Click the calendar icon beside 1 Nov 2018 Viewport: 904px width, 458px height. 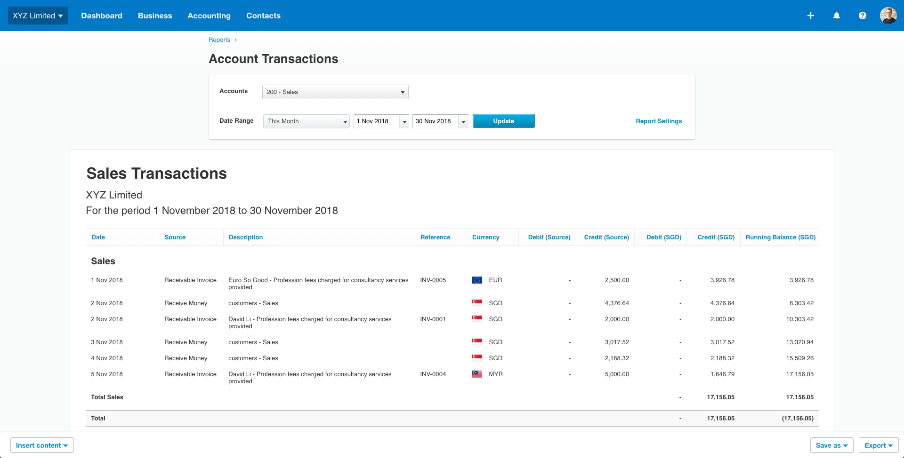pos(404,121)
